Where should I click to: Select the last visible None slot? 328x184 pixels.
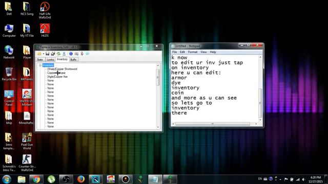(50, 126)
